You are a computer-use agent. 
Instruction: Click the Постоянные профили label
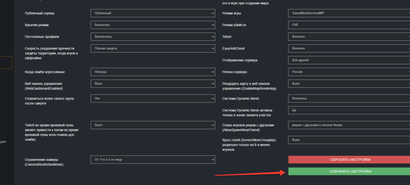pyautogui.click(x=42, y=37)
